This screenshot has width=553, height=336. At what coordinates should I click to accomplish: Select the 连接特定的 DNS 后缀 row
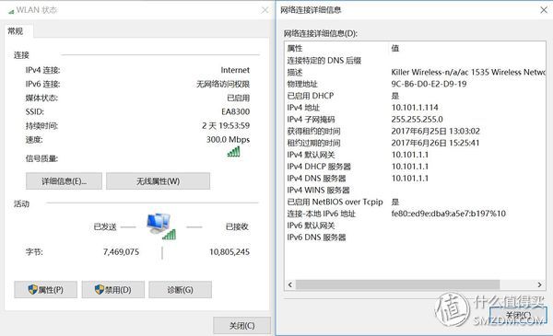point(416,60)
